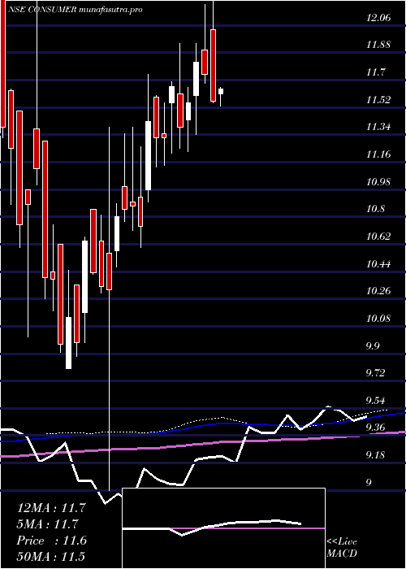Click the 9.54 price axis label
The image size is (406, 569).
[376, 401]
